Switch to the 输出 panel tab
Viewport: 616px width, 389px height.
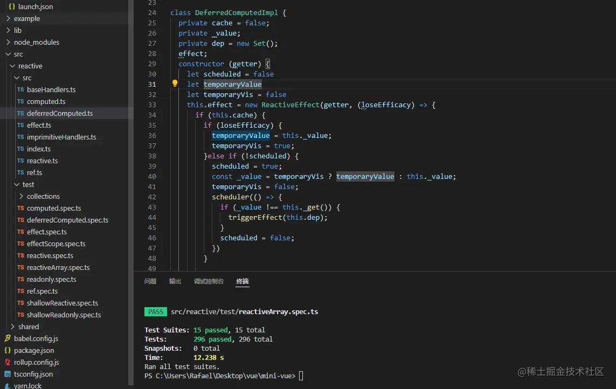click(x=175, y=281)
